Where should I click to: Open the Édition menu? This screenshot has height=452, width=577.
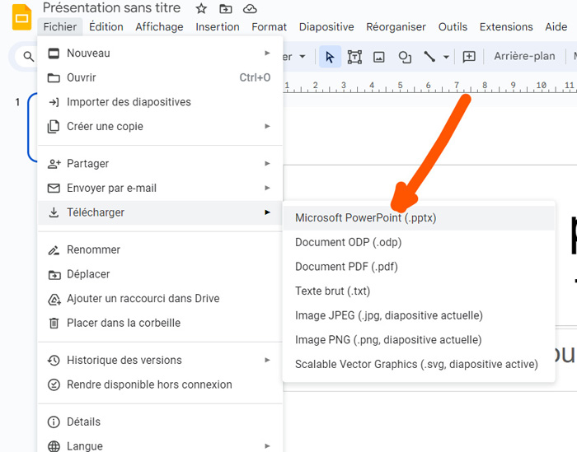coord(106,27)
